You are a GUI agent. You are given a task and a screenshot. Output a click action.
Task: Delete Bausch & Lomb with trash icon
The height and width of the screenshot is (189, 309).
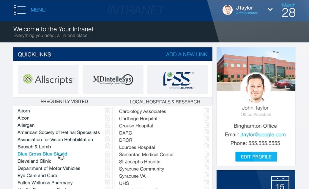pyautogui.click(x=107, y=147)
